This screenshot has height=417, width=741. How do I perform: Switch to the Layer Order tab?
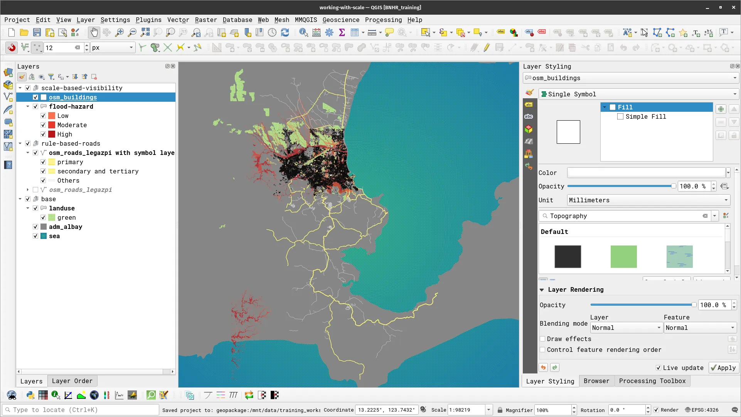coord(72,381)
